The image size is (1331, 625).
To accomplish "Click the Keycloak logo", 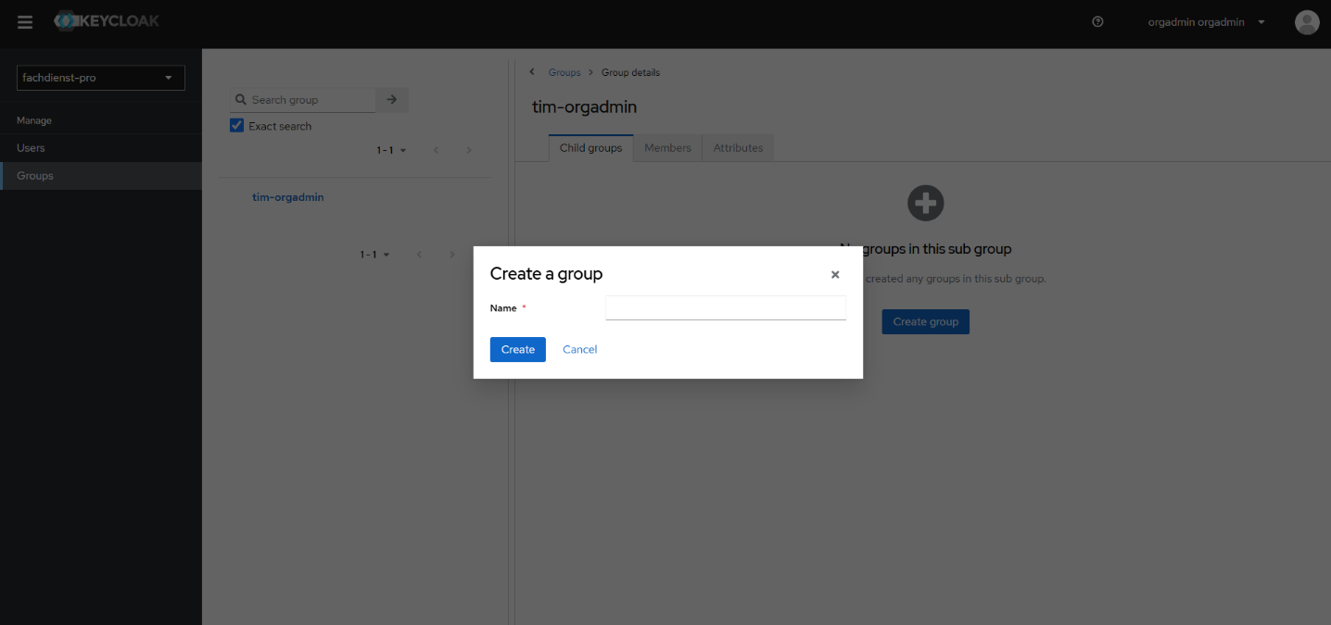I will coord(107,20).
